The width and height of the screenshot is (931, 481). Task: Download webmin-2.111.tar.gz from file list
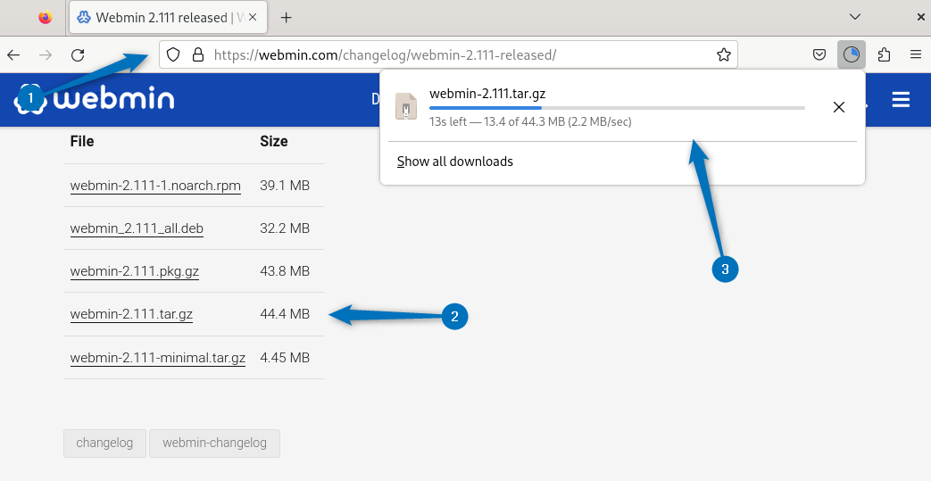pyautogui.click(x=131, y=313)
